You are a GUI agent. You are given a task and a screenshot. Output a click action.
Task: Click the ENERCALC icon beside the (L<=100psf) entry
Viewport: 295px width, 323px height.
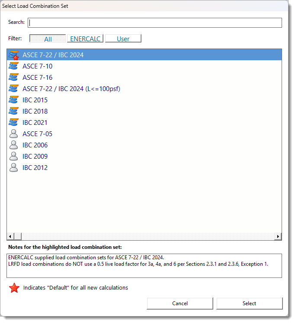point(14,89)
